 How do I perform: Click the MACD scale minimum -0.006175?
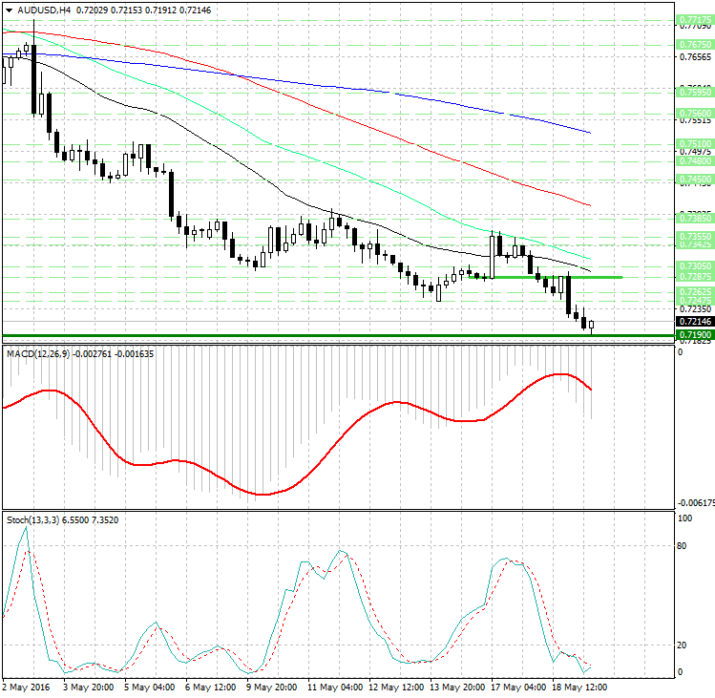click(696, 503)
